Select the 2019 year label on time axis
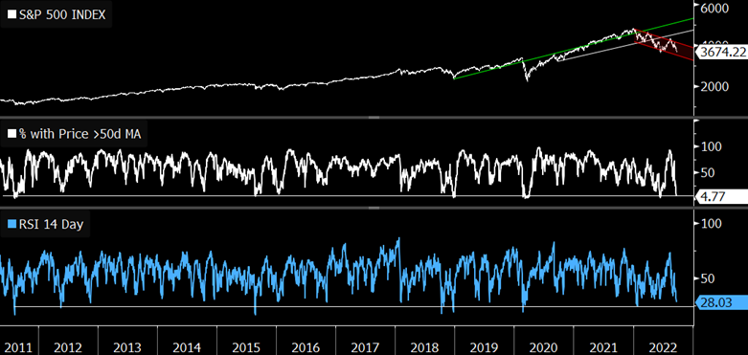The image size is (748, 355). pos(484,347)
